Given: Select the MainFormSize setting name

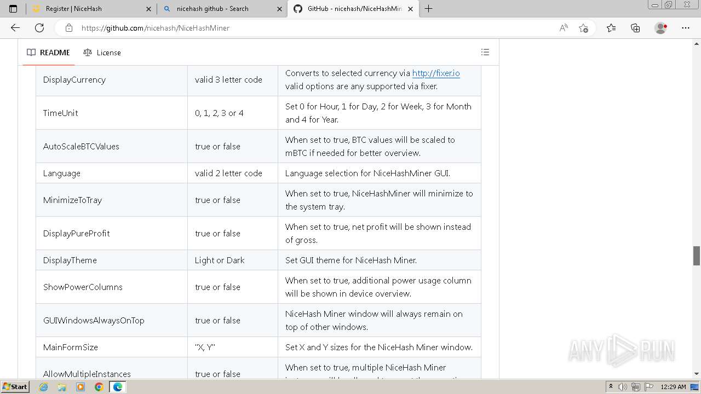Looking at the screenshot, I should click(x=71, y=347).
